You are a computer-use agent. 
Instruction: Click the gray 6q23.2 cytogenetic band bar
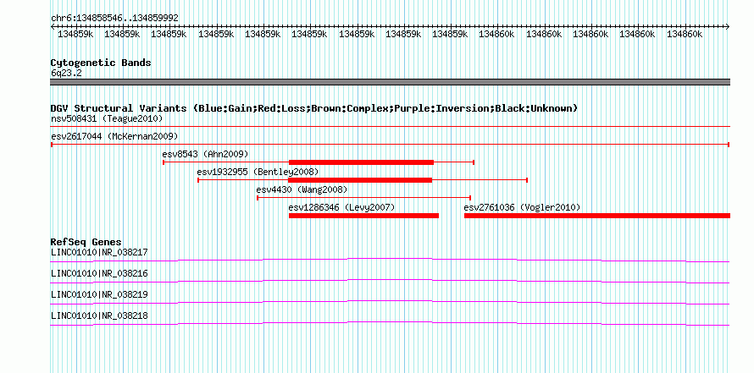tap(390, 82)
